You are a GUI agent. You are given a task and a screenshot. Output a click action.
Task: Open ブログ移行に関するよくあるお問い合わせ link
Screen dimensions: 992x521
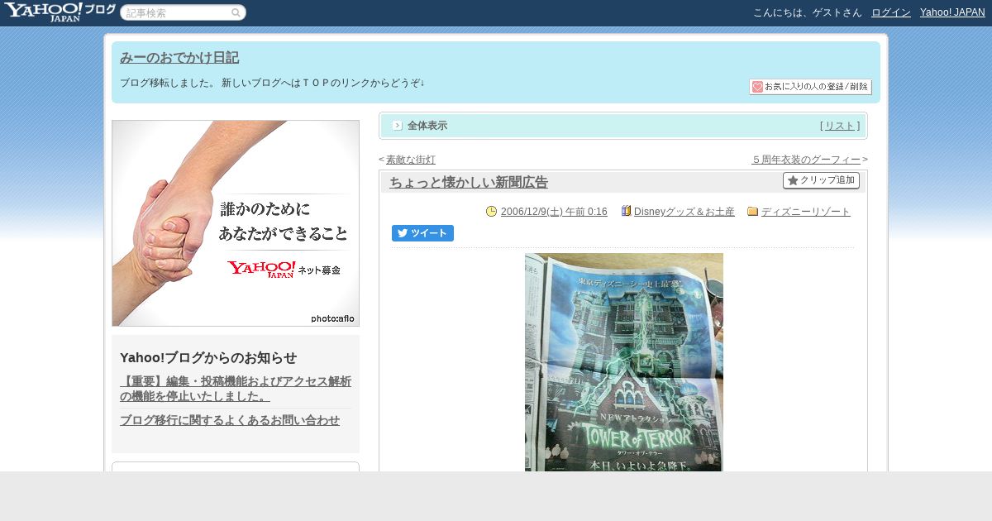[230, 420]
